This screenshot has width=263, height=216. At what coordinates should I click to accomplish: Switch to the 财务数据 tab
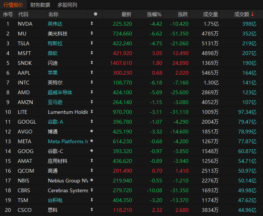tap(40, 5)
